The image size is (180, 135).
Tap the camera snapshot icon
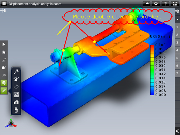coord(16,102)
